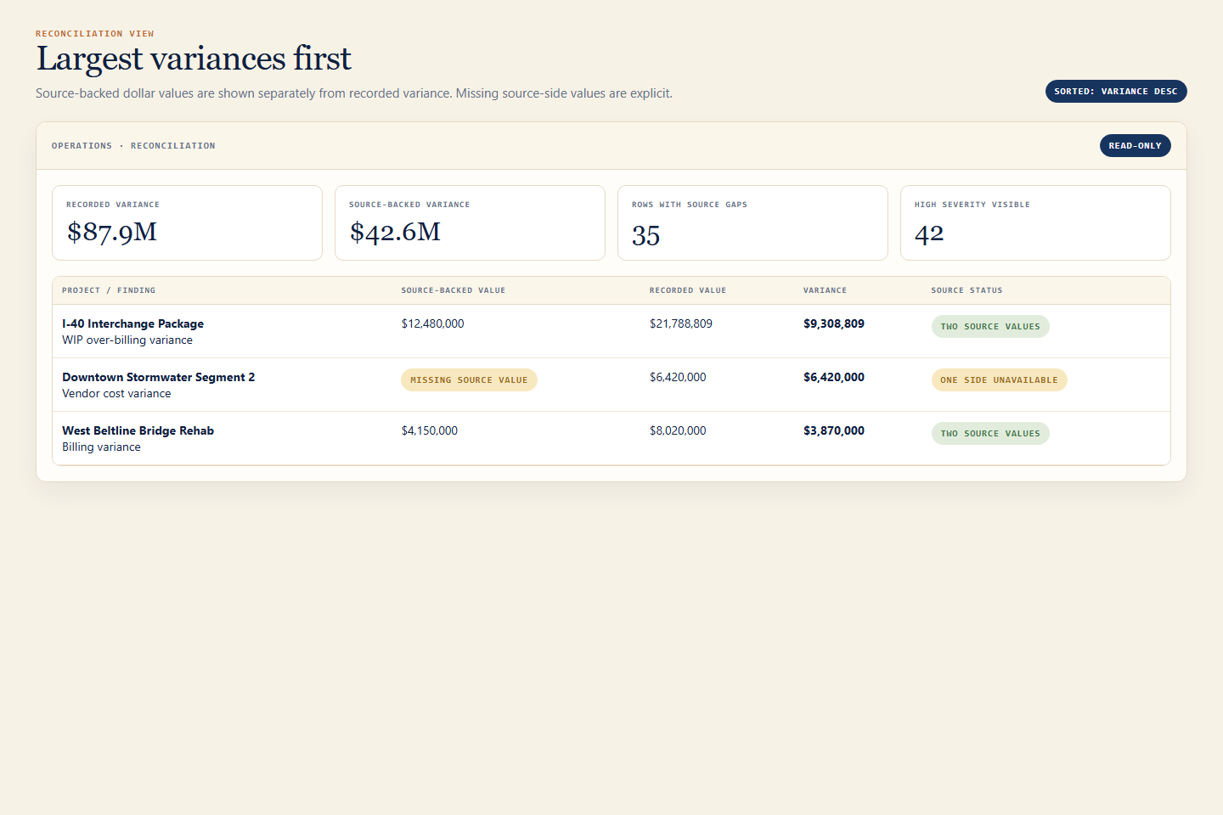
Task: Click the Largest variances first heading
Action: tap(194, 59)
